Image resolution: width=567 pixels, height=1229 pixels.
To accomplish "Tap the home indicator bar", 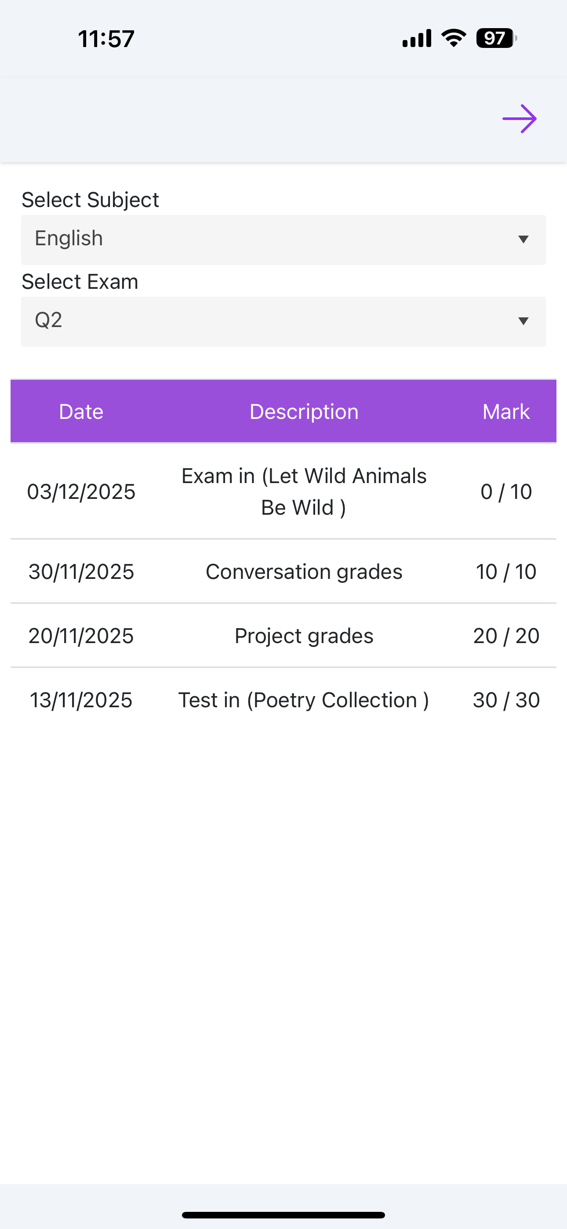I will [x=283, y=1214].
